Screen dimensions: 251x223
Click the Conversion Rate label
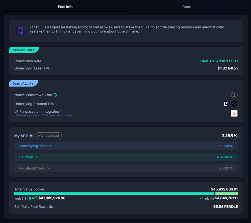(x=28, y=61)
